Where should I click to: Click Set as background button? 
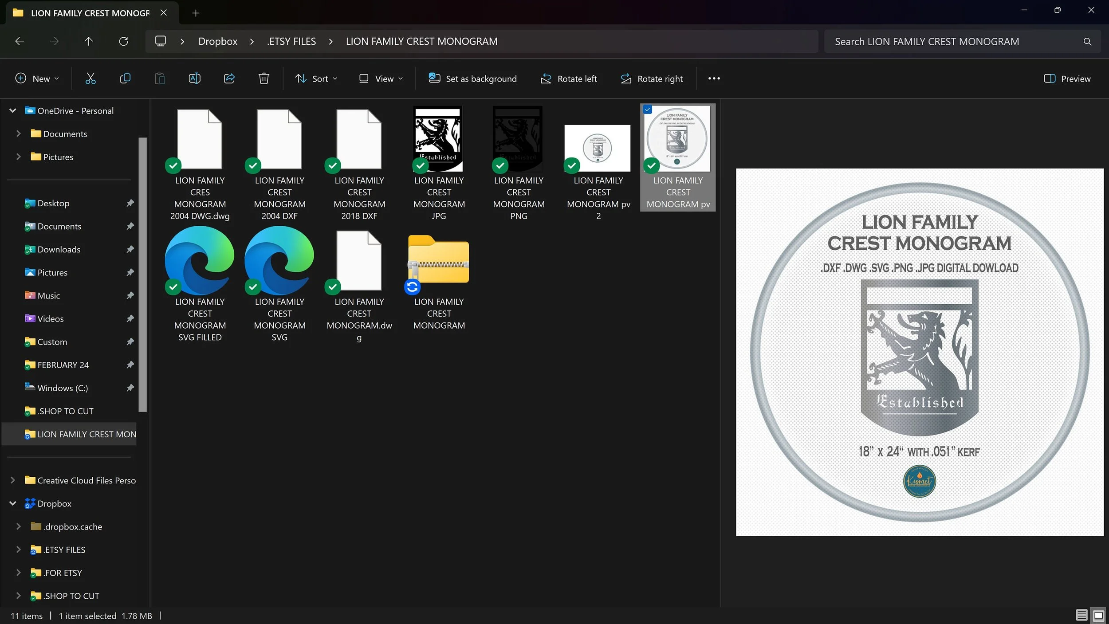click(x=472, y=78)
